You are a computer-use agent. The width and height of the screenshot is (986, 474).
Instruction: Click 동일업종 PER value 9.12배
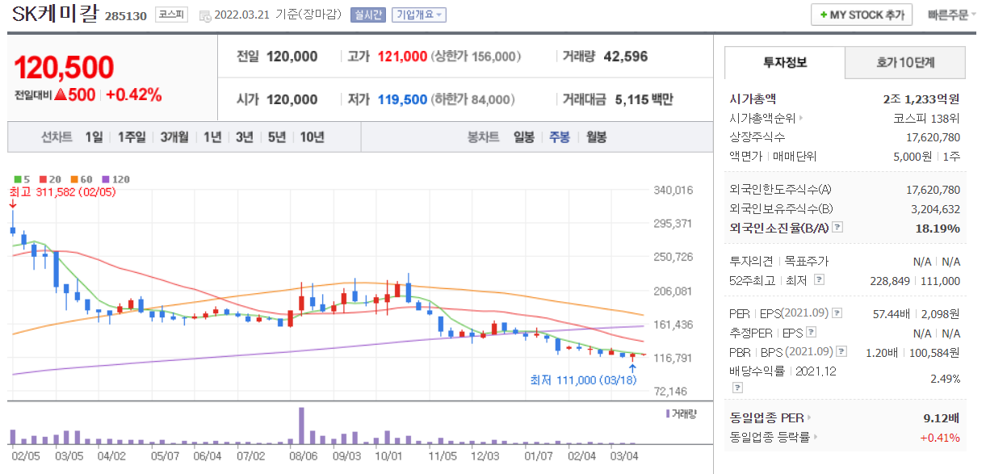click(x=942, y=418)
